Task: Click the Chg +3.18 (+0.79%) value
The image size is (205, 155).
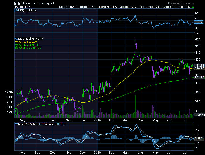Action: [x=177, y=7]
